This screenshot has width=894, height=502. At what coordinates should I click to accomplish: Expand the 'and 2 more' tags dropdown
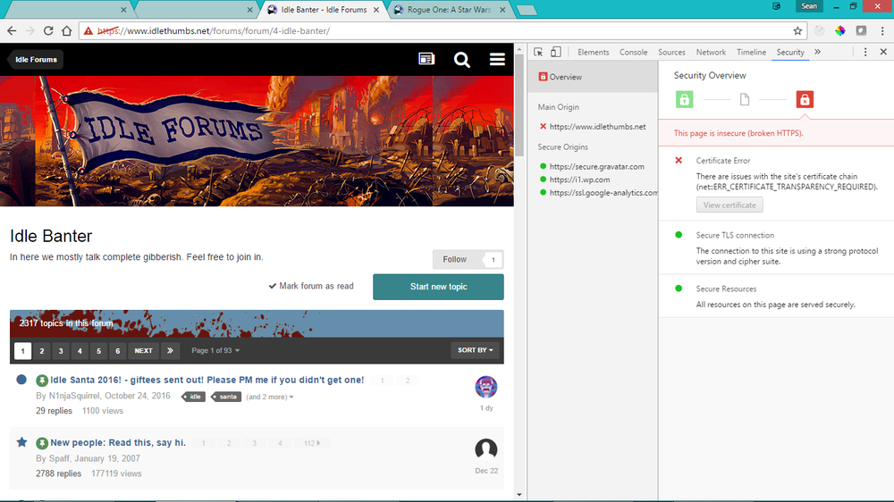pyautogui.click(x=270, y=397)
